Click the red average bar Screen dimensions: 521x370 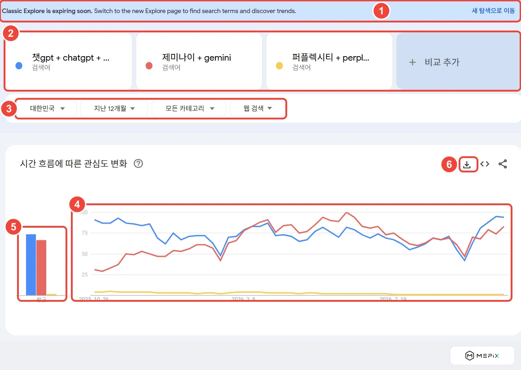tap(41, 268)
